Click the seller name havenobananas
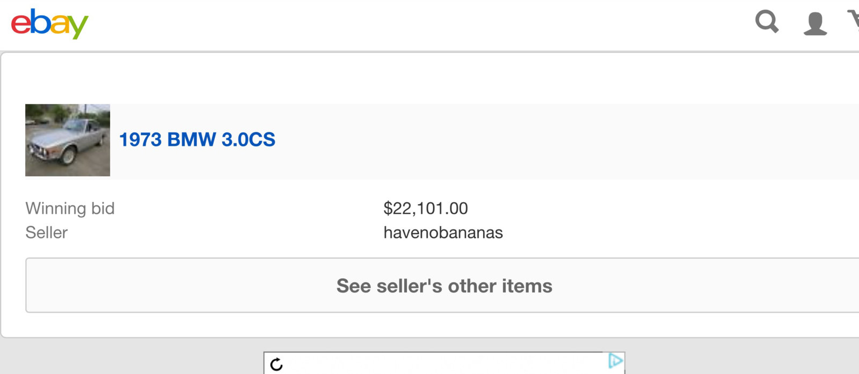Screen dimensions: 859x374 point(443,233)
